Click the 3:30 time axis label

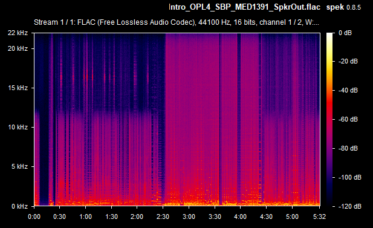tap(215, 217)
